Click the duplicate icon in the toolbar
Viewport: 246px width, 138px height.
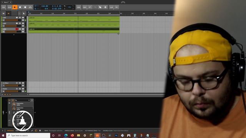[100, 7]
